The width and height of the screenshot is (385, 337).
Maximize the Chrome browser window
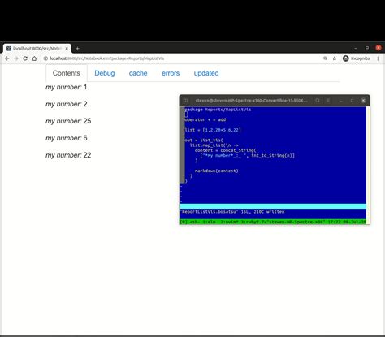pos(367,48)
